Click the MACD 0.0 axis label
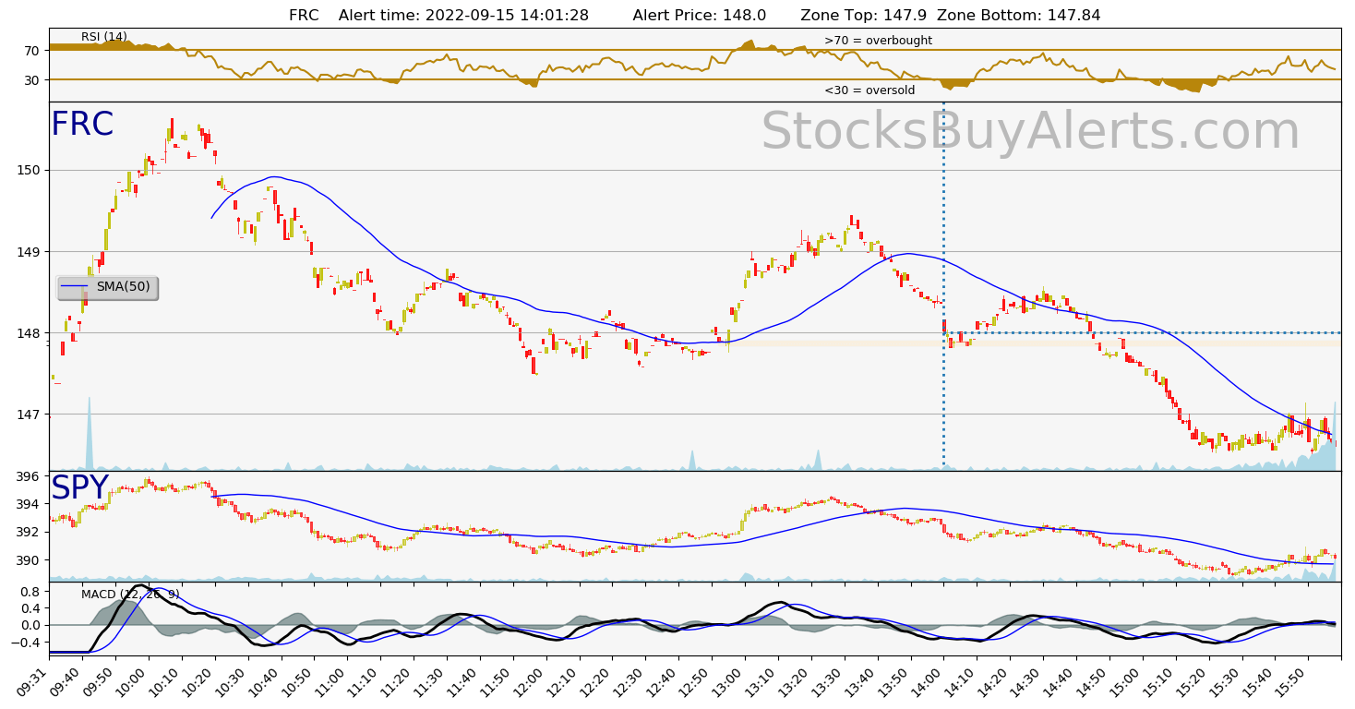The image size is (1355, 709). point(30,625)
